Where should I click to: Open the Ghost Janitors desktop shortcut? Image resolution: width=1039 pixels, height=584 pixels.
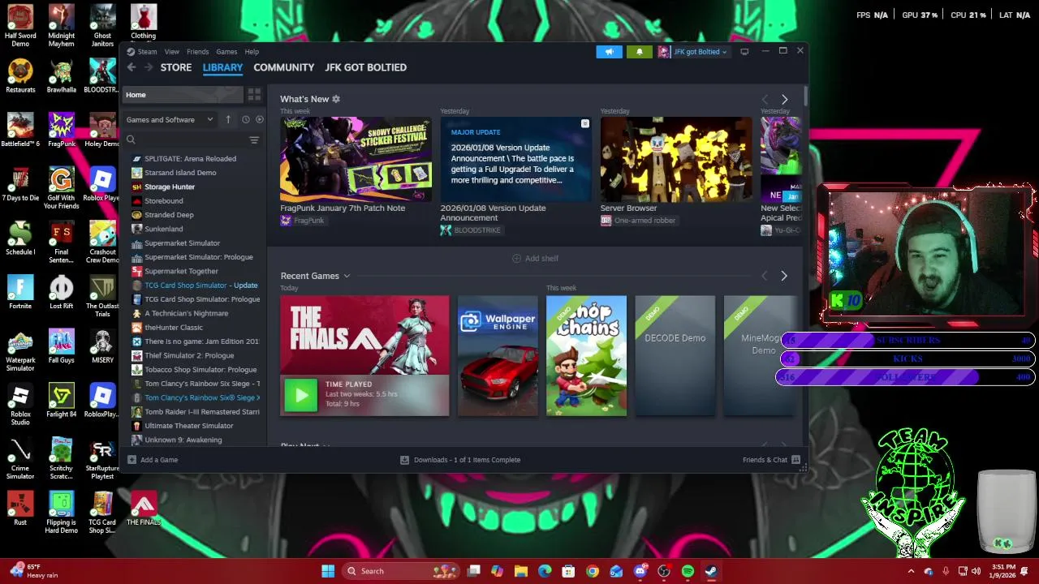point(102,26)
